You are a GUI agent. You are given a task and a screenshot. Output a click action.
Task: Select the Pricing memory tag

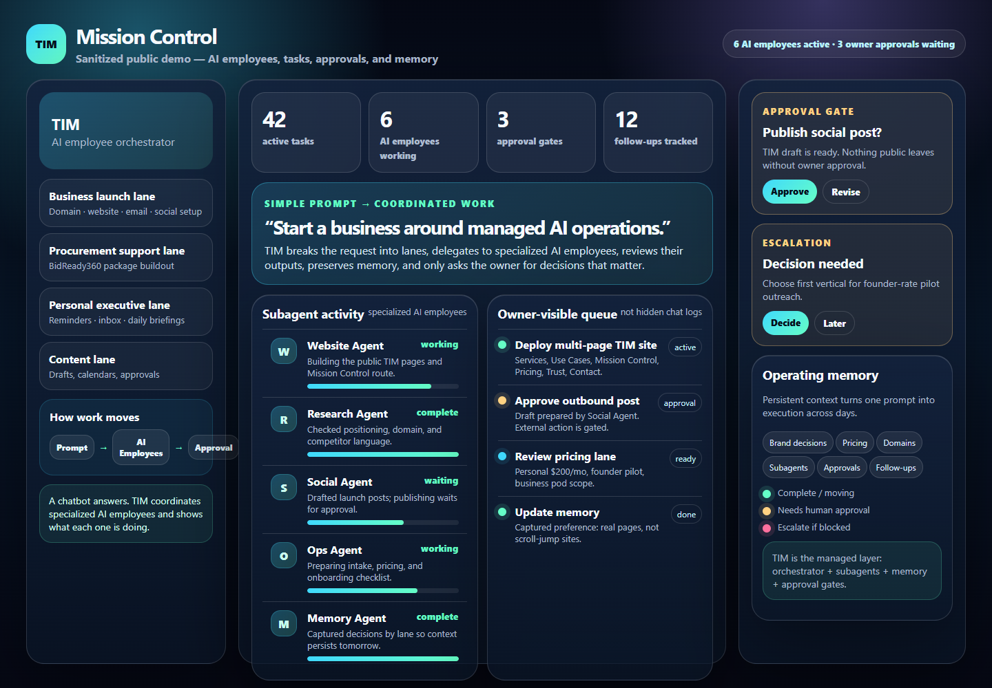[855, 443]
